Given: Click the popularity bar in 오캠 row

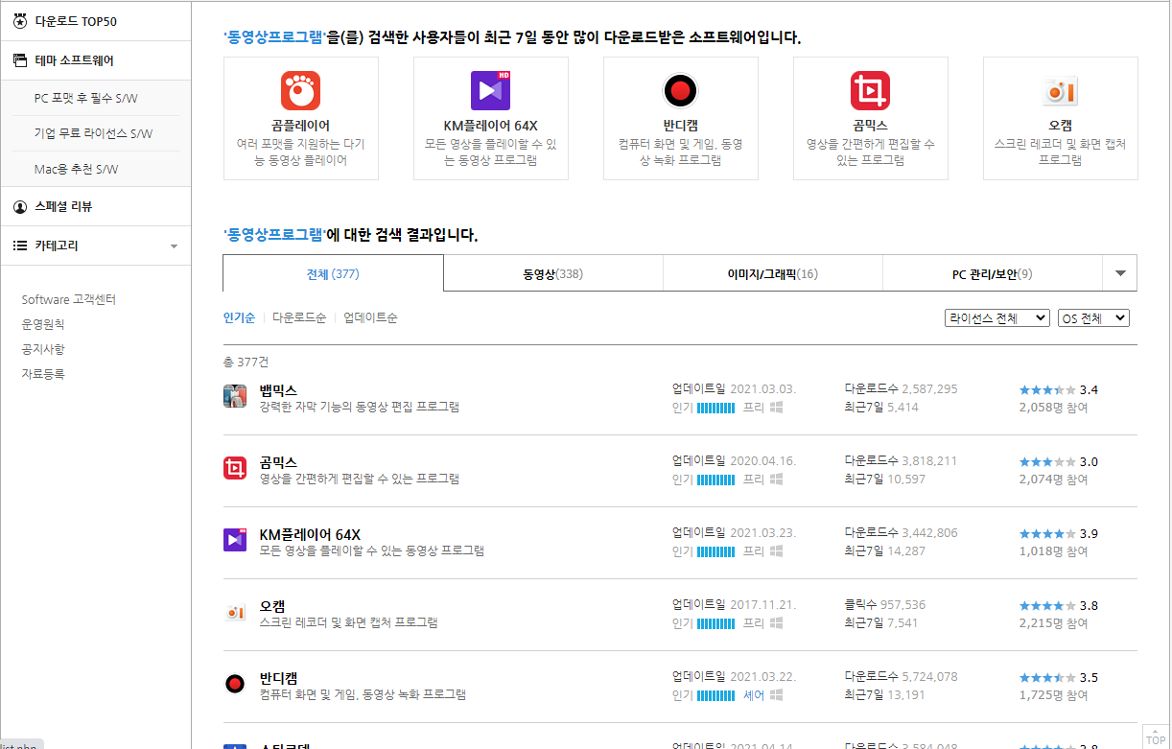Looking at the screenshot, I should [715, 623].
